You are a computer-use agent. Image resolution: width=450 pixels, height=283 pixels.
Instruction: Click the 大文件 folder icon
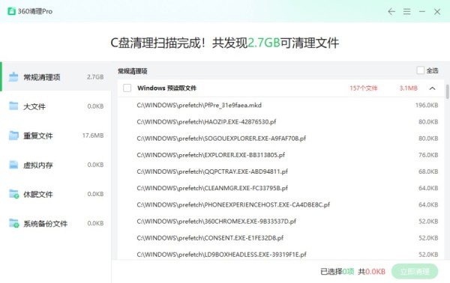pyautogui.click(x=13, y=106)
